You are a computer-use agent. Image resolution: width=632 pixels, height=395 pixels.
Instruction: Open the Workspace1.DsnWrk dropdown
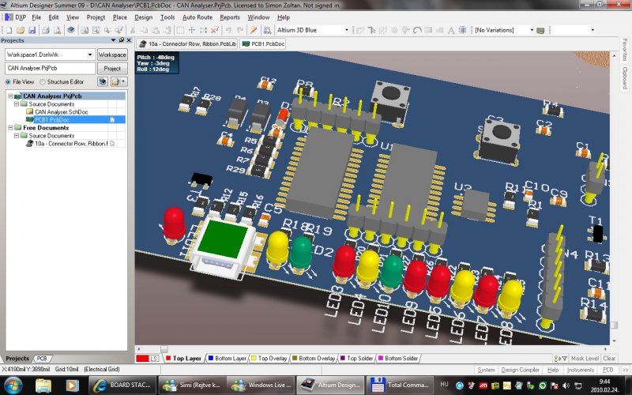[90, 55]
